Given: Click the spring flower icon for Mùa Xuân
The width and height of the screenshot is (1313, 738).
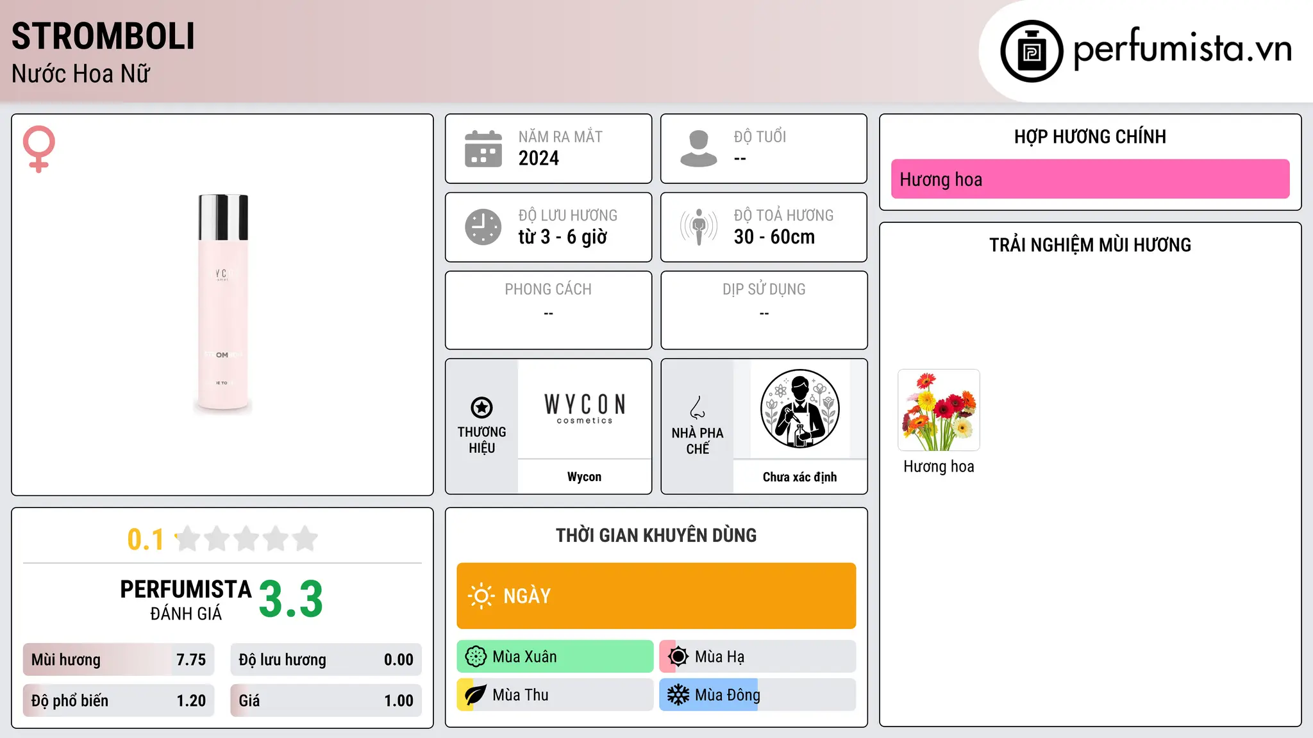Looking at the screenshot, I should click(476, 657).
